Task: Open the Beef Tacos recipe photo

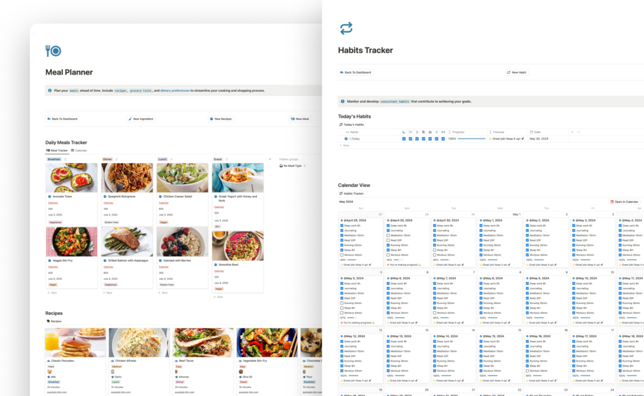Action: point(203,342)
